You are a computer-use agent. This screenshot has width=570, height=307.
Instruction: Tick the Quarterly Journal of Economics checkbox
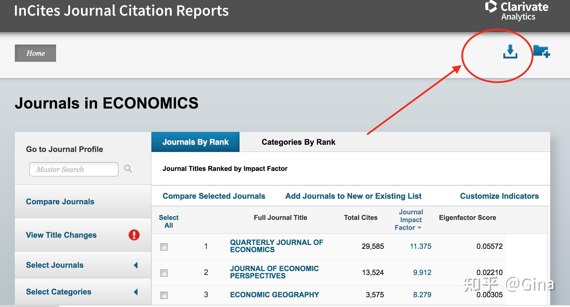click(164, 247)
